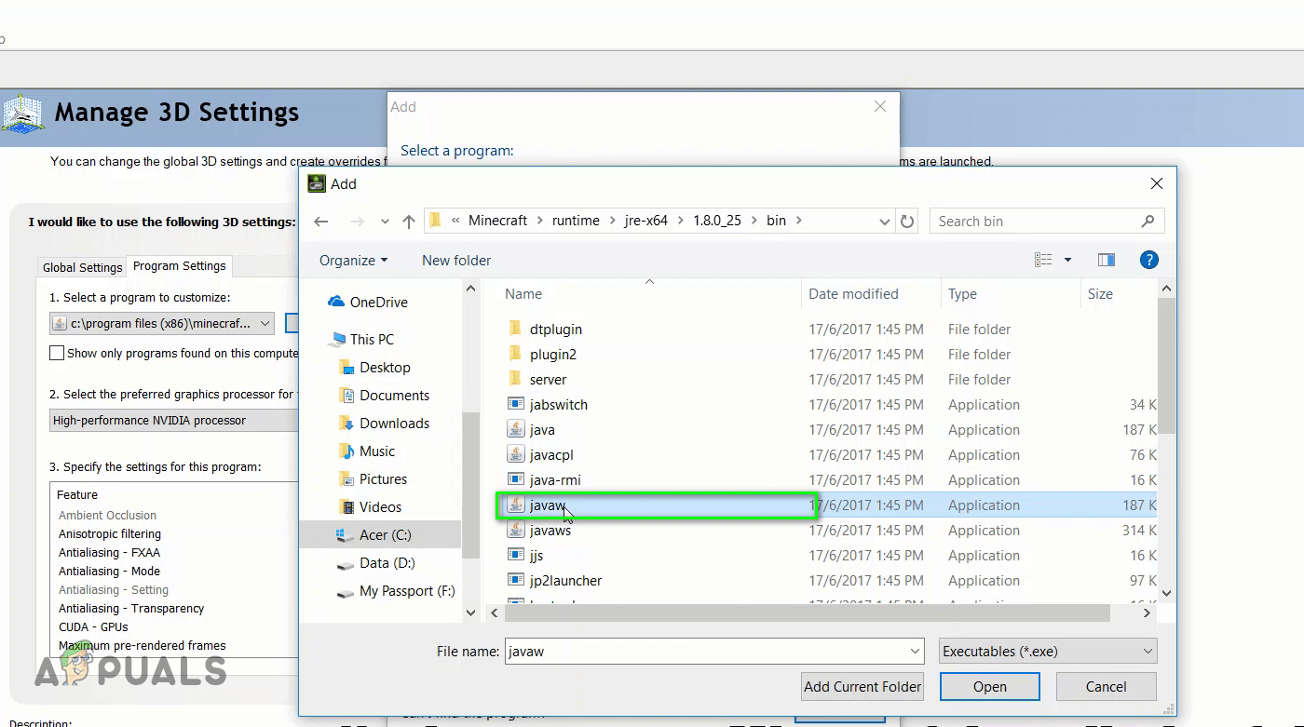Image resolution: width=1304 pixels, height=727 pixels.
Task: Click the jjs application icon
Action: click(516, 555)
